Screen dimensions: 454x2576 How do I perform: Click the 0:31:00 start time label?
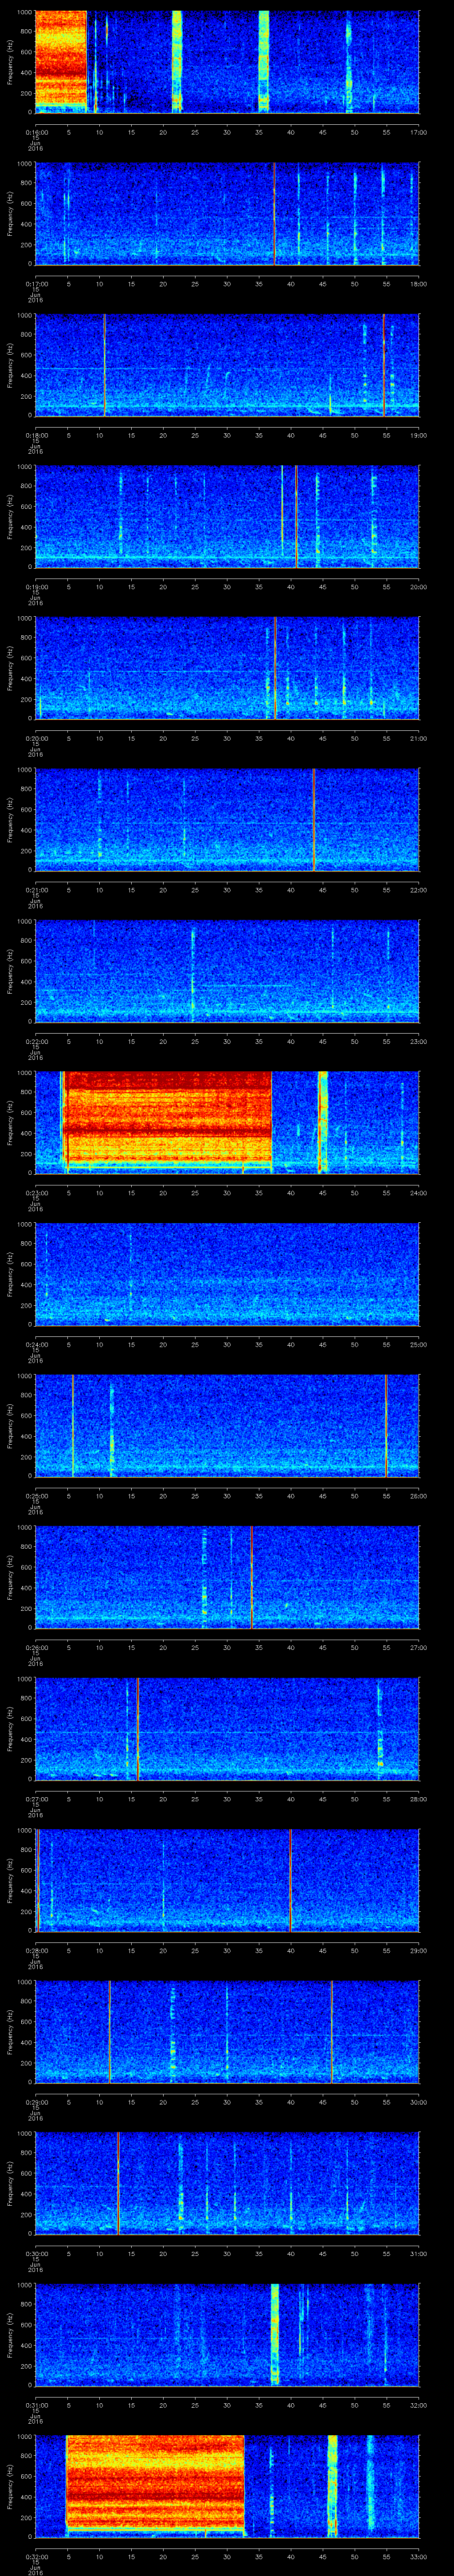(x=37, y=2406)
